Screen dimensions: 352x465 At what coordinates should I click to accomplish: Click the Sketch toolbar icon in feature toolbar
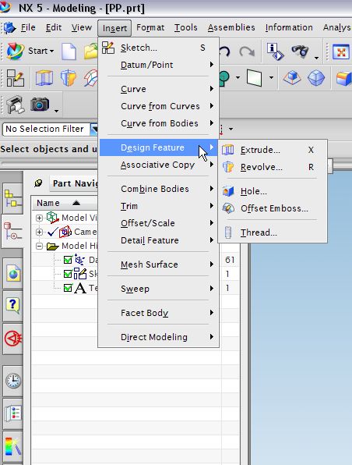coord(15,78)
